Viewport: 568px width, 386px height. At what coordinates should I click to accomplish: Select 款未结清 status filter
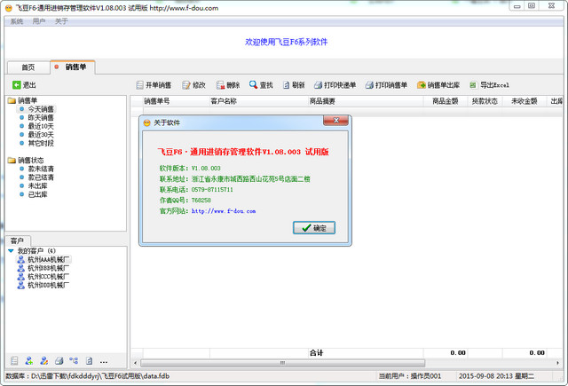point(41,169)
